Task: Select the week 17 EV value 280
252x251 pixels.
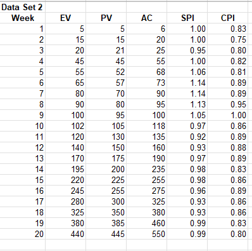Action: (x=65, y=201)
